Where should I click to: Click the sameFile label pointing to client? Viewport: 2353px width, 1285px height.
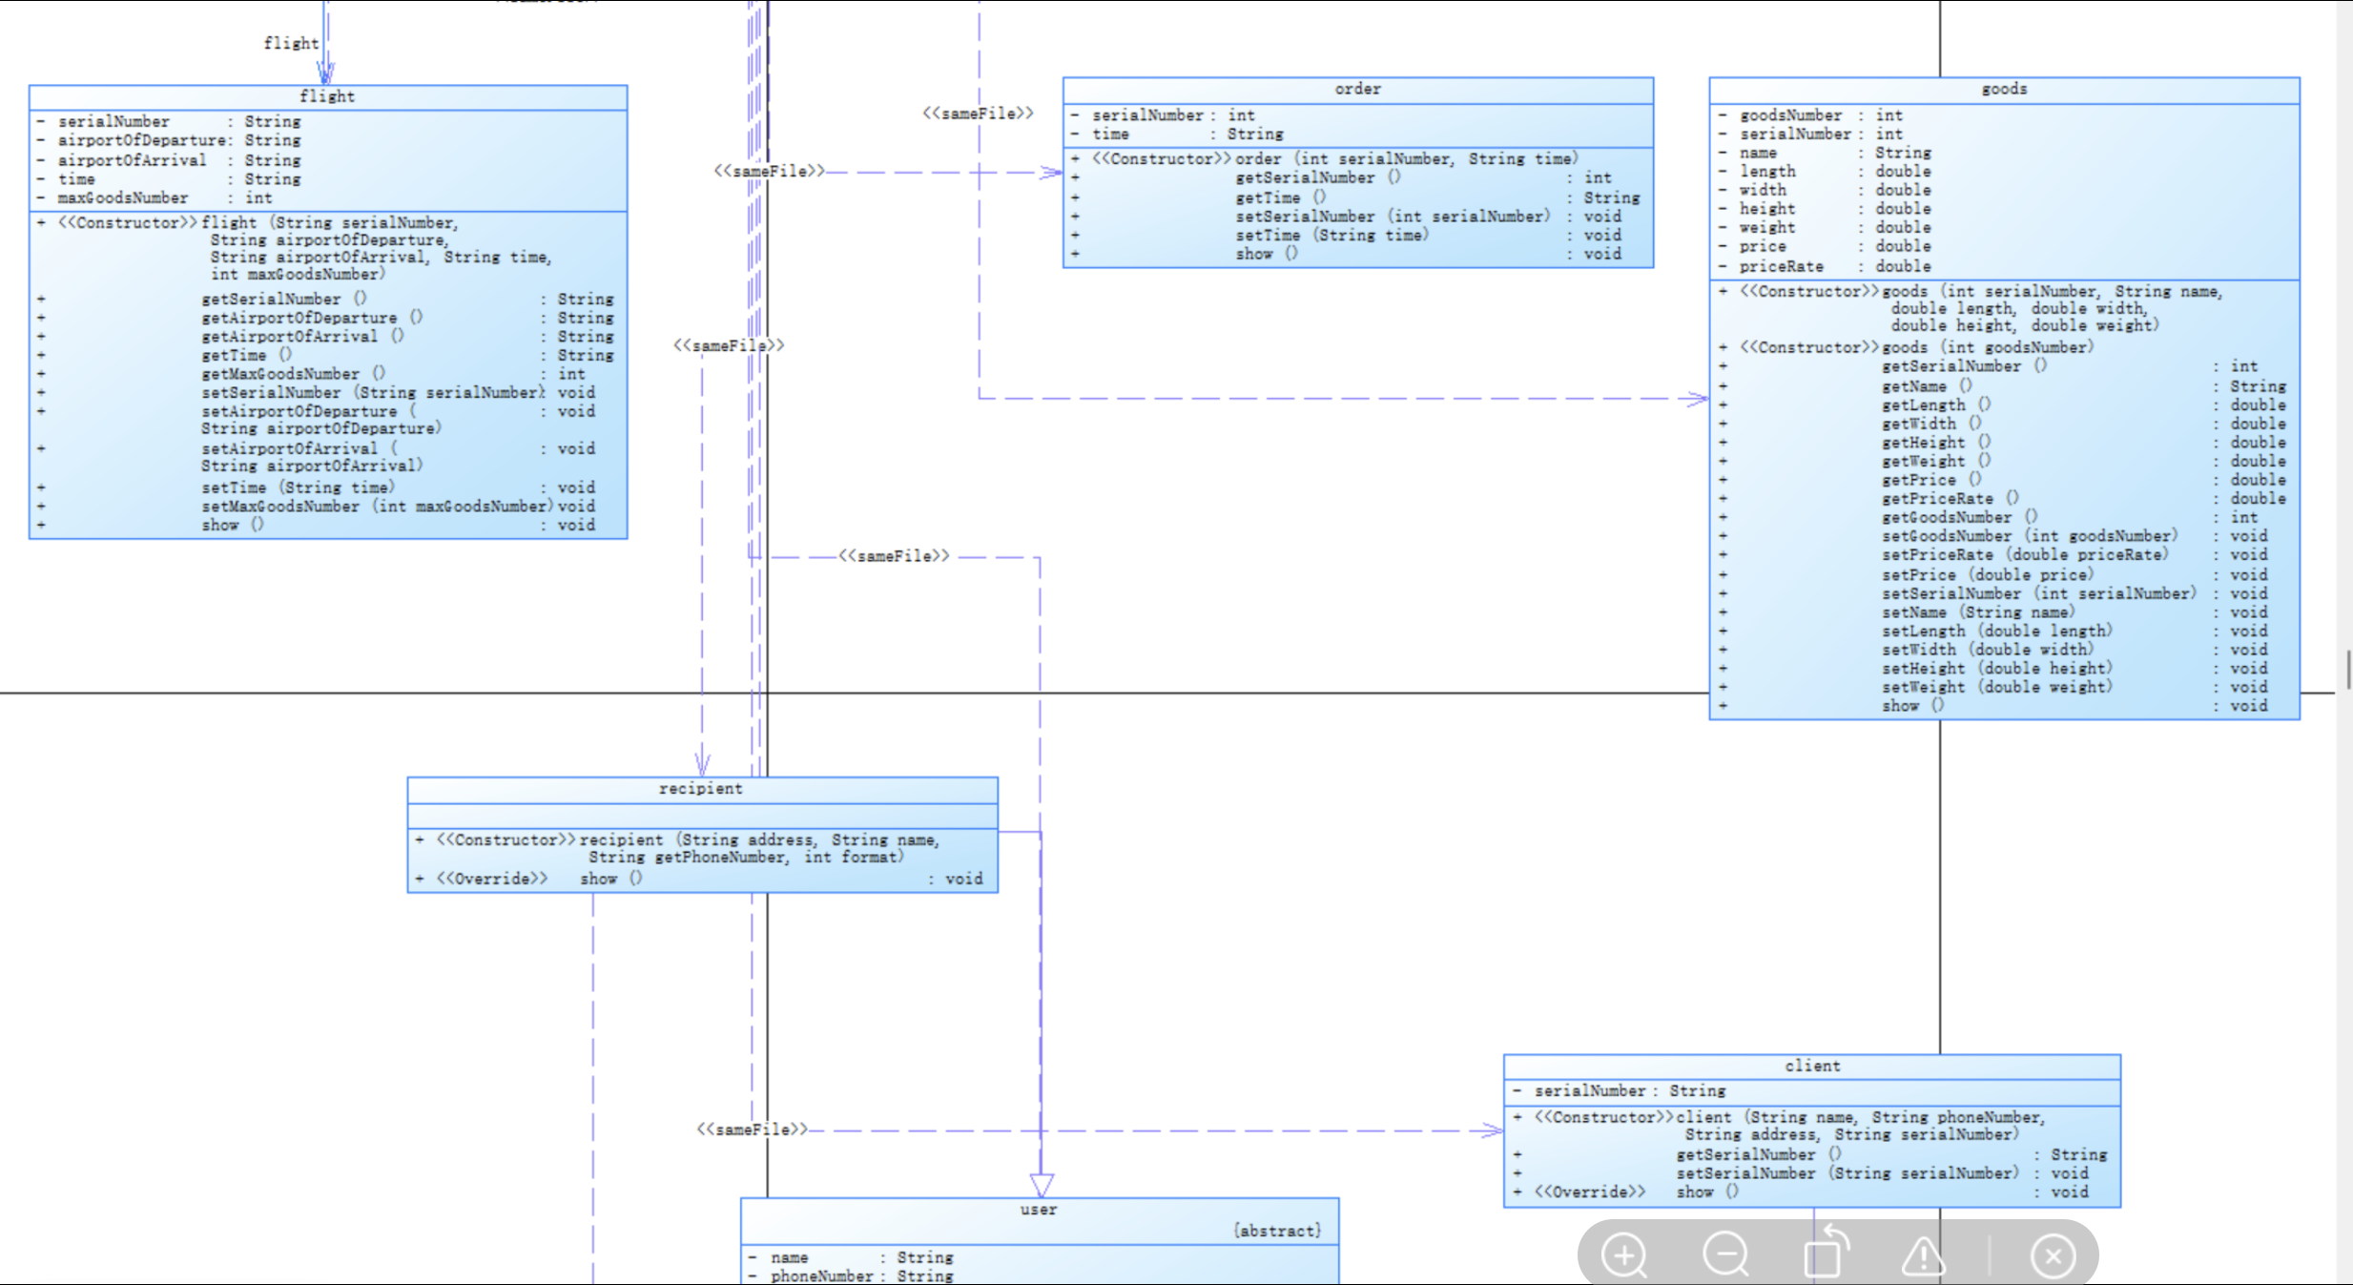[x=752, y=1130]
